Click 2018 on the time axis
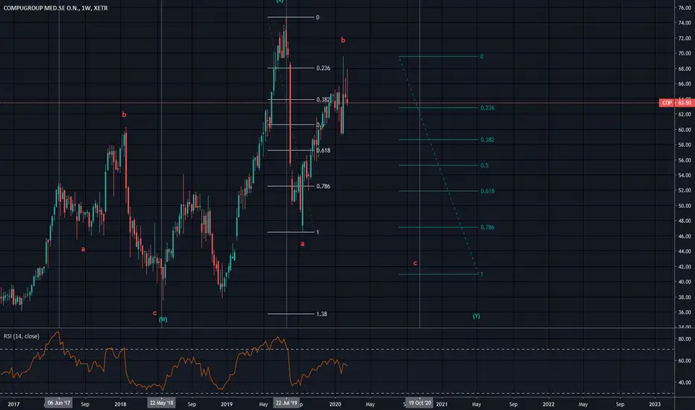695x410 pixels. tap(120, 404)
